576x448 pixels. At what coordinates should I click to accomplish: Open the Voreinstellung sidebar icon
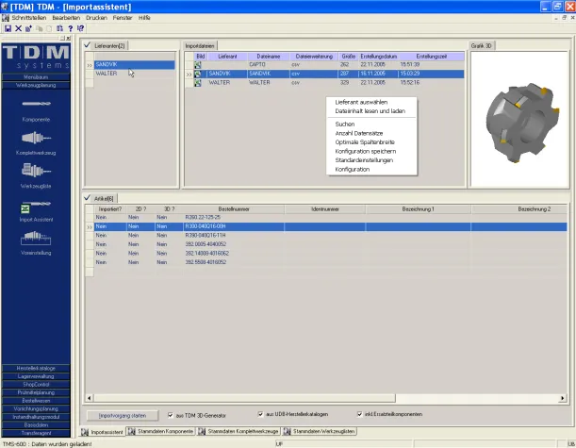[x=35, y=239]
